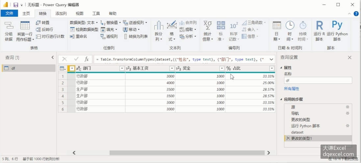Delete the 更改的类型1 step with X
361x163 pixels.
coord(288,138)
